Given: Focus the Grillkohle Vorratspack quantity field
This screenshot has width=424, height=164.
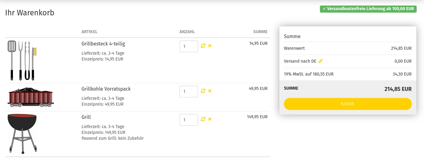Looking at the screenshot, I should pyautogui.click(x=189, y=92).
